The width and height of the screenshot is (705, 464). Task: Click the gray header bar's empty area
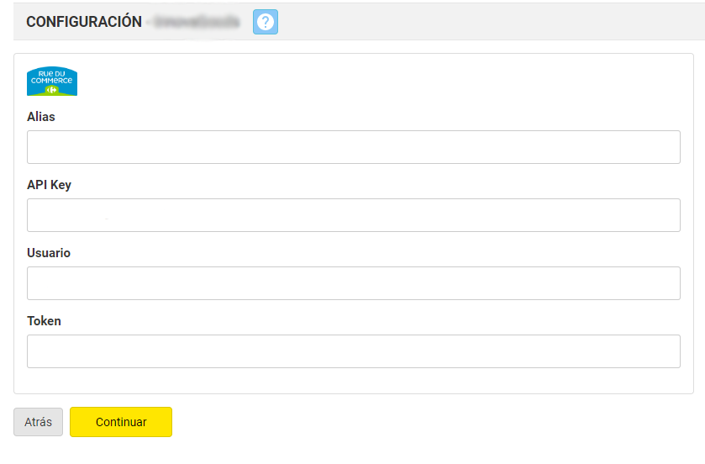click(487, 22)
